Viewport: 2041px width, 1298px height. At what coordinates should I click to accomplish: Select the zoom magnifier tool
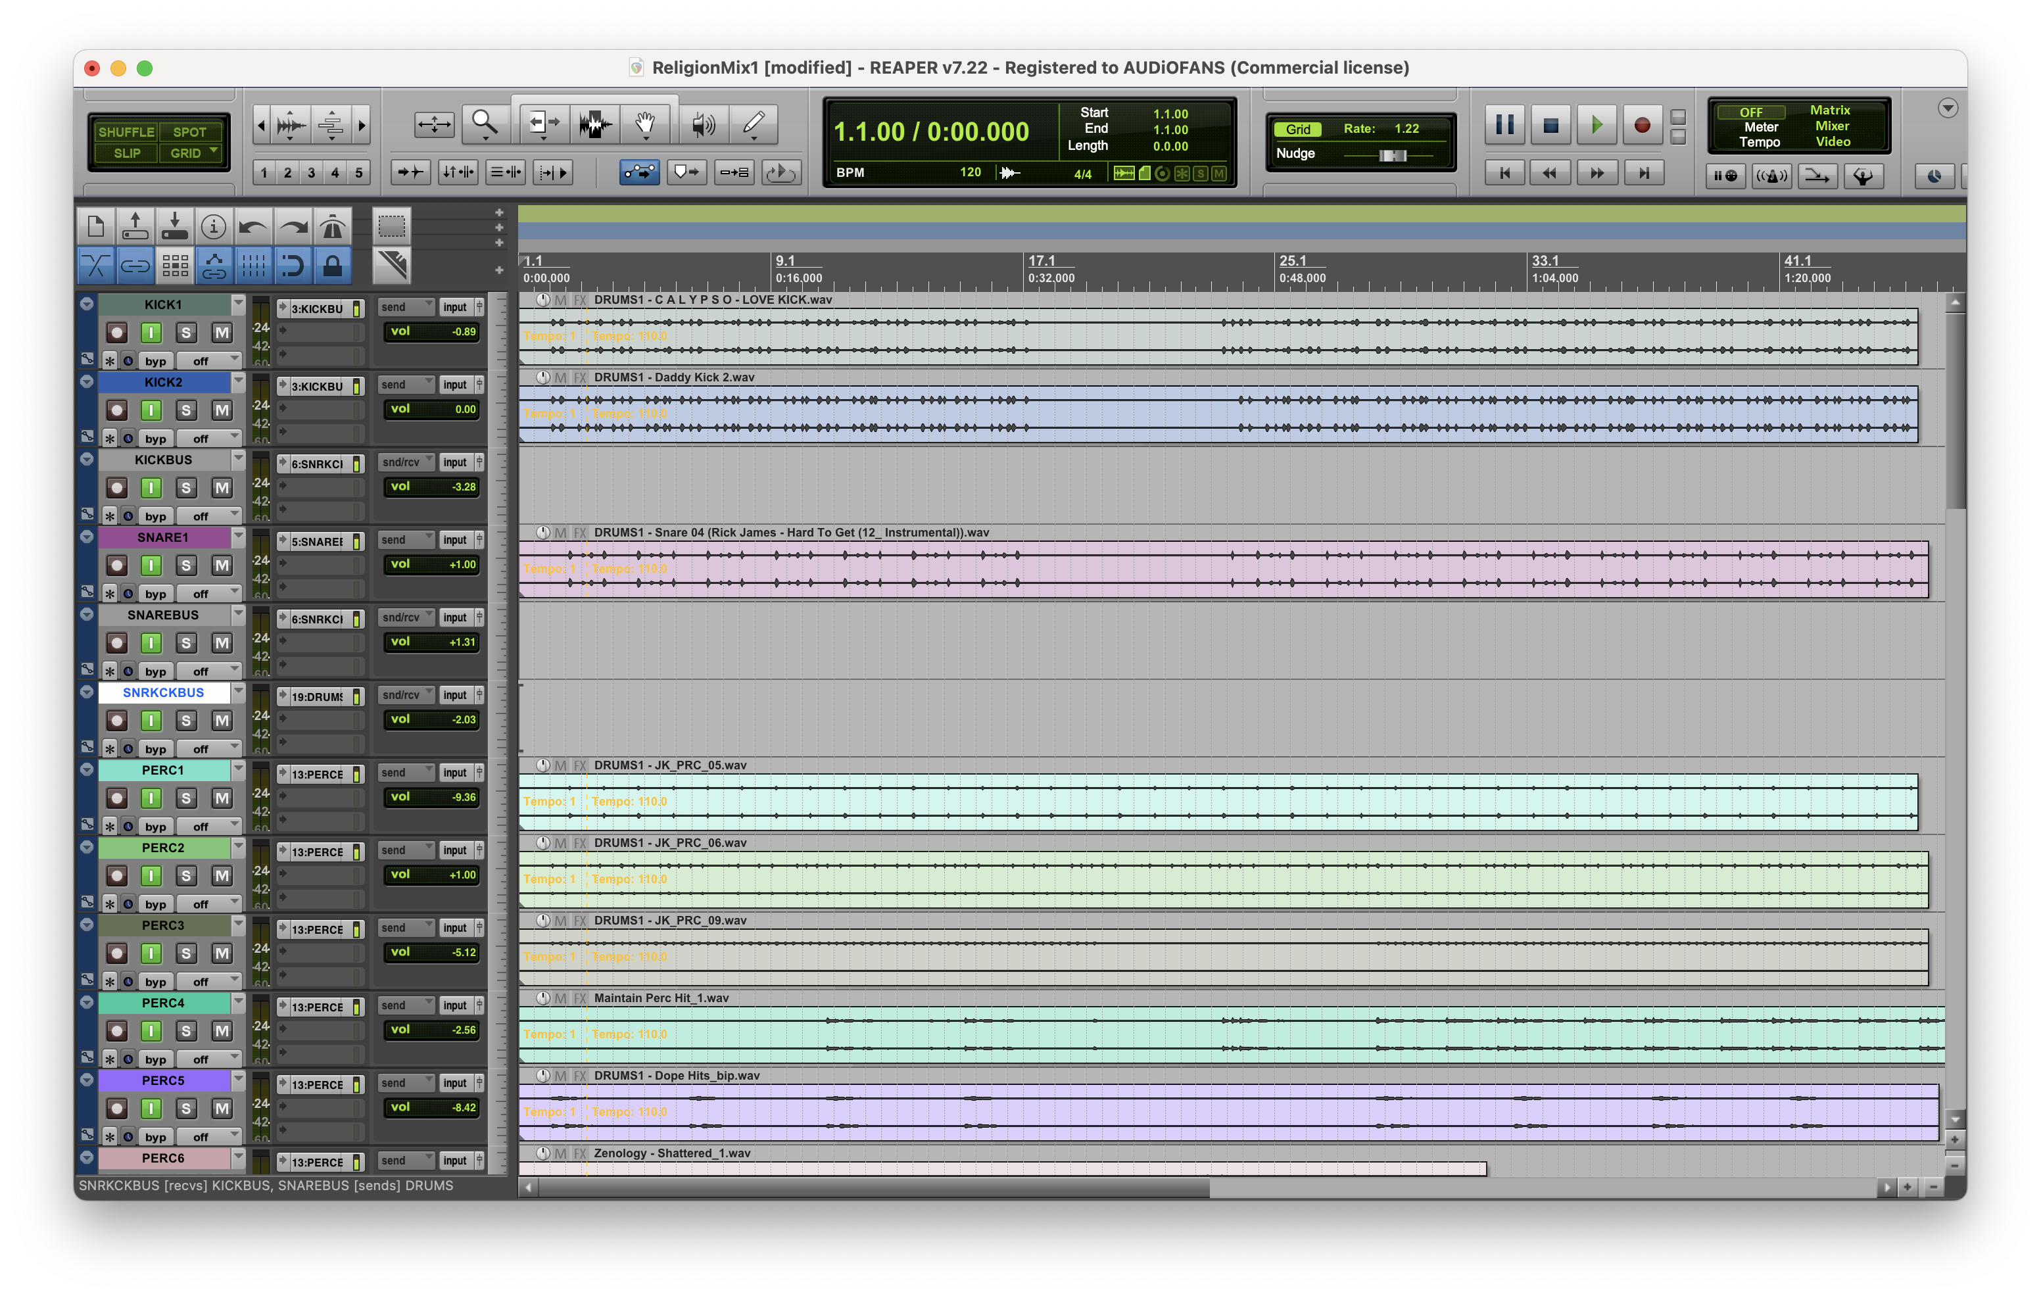point(485,124)
